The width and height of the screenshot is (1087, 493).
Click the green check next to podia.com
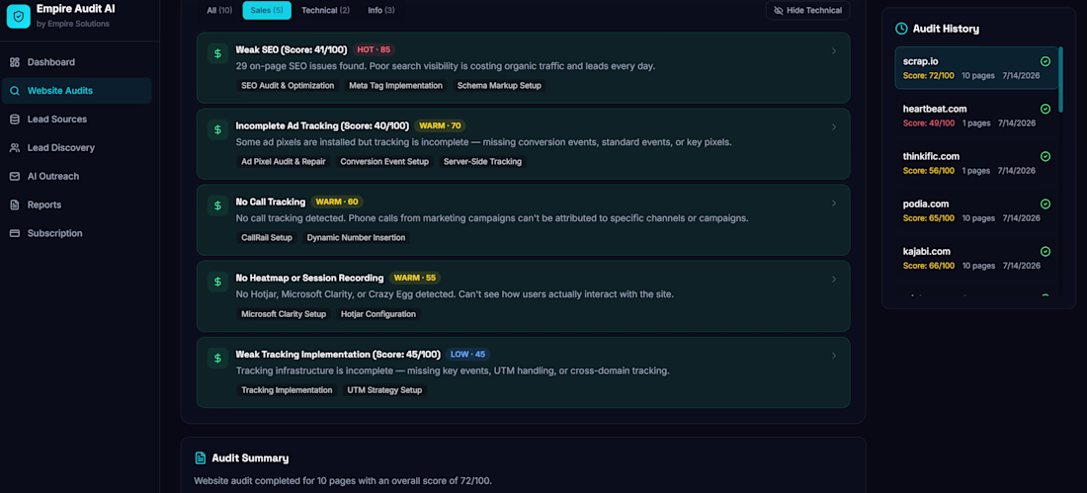1045,204
